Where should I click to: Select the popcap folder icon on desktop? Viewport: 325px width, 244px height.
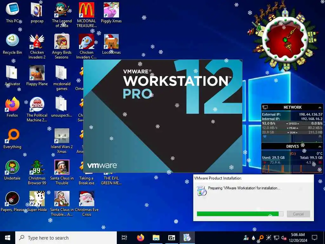pos(37,12)
